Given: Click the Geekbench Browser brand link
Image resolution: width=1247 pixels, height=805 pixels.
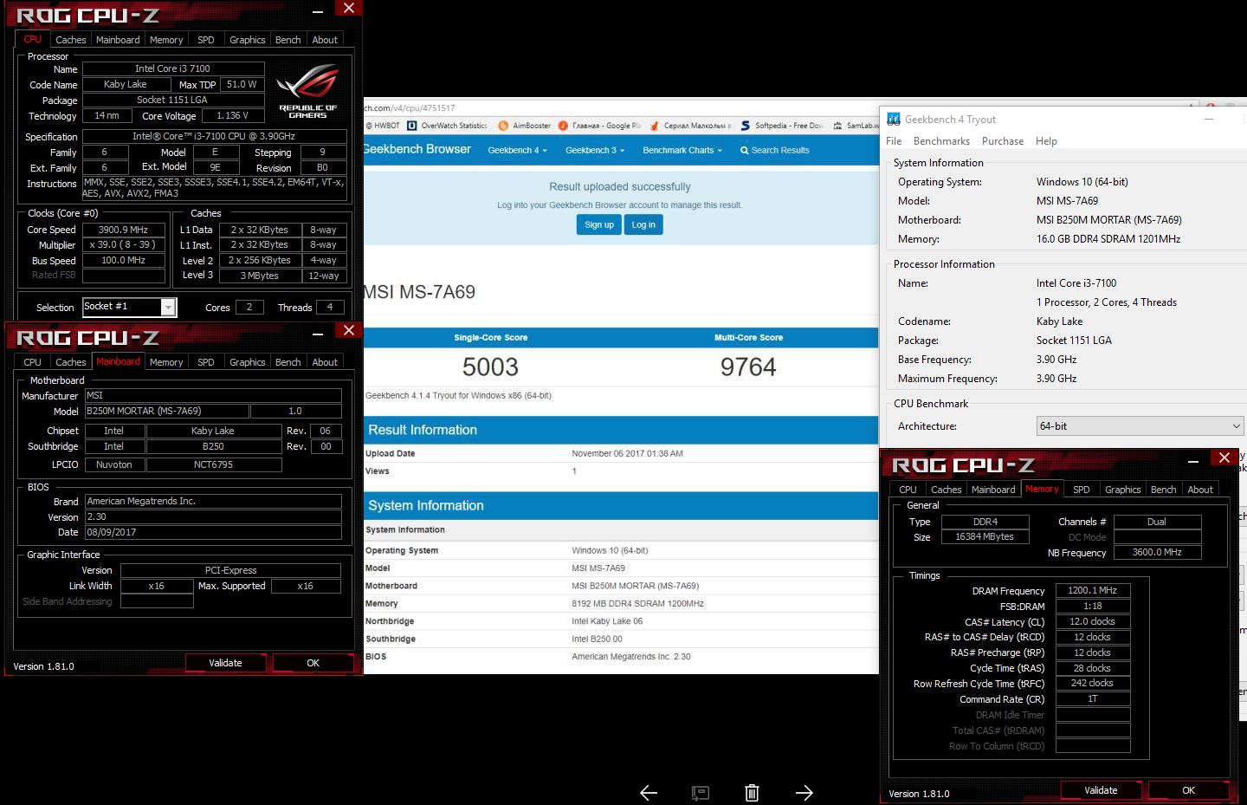Looking at the screenshot, I should point(417,149).
